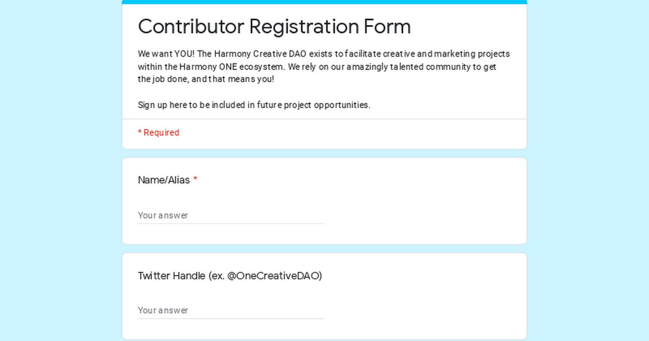Screen dimensions: 649x341
Task: Click the red asterisk beside Name/Alias
Action: tap(195, 180)
